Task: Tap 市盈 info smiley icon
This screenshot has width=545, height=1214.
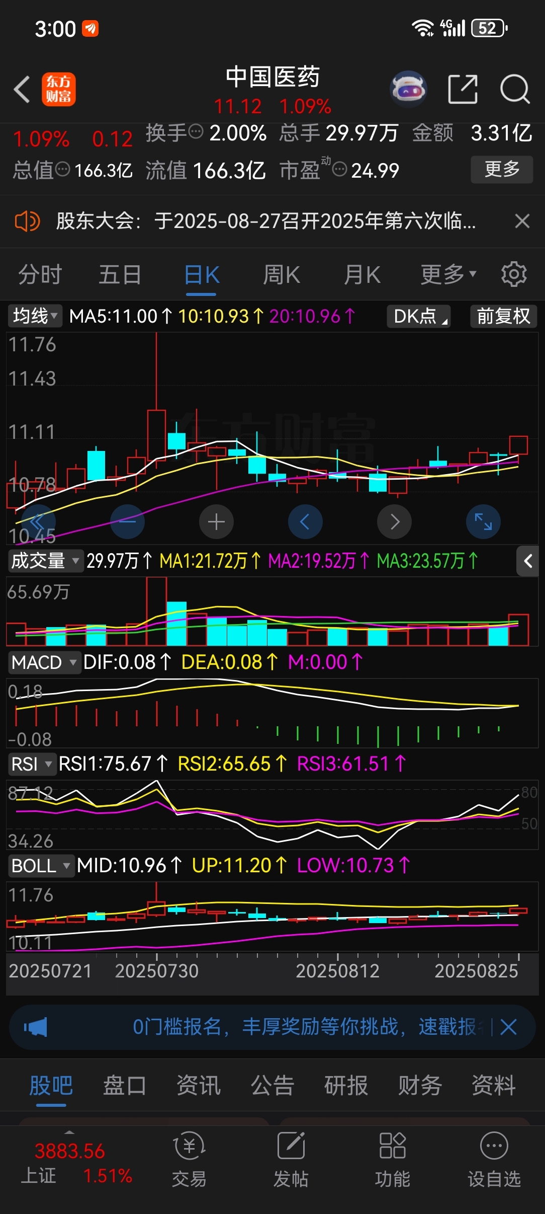Action: coord(340,170)
